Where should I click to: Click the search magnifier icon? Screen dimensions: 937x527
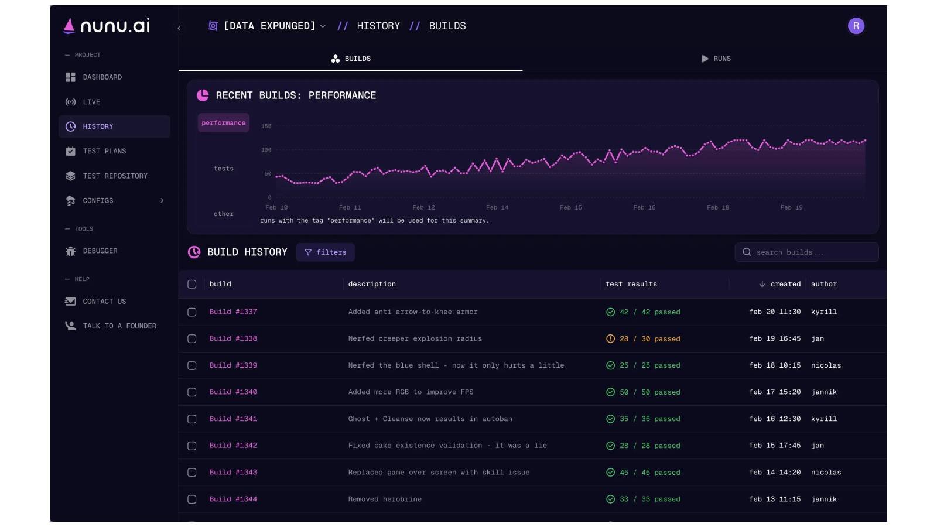tap(747, 252)
